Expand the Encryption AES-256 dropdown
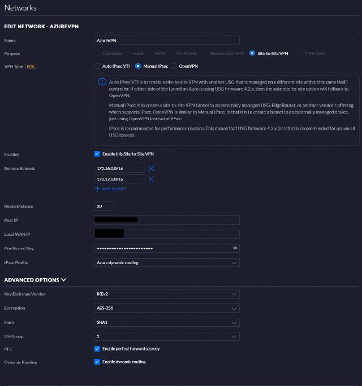362x386 pixels. tap(166, 308)
